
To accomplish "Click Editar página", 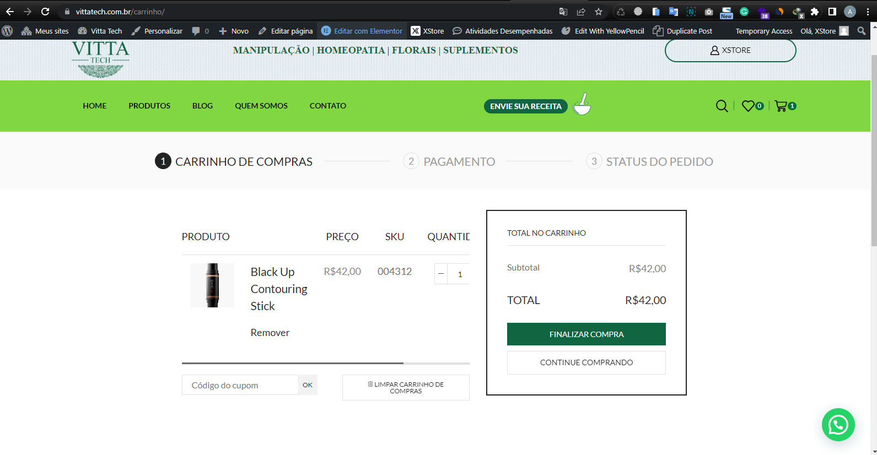I will (x=286, y=31).
